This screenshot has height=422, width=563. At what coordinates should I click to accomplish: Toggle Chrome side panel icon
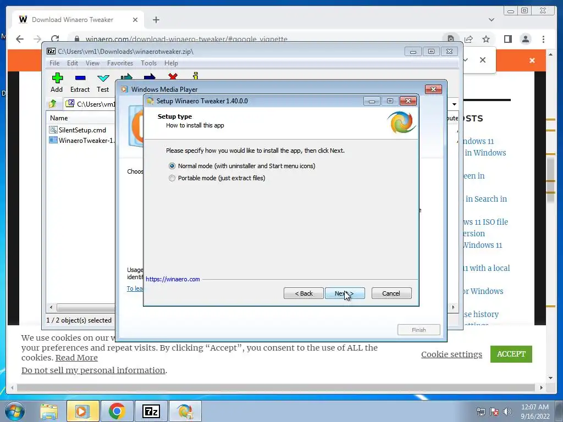[507, 39]
